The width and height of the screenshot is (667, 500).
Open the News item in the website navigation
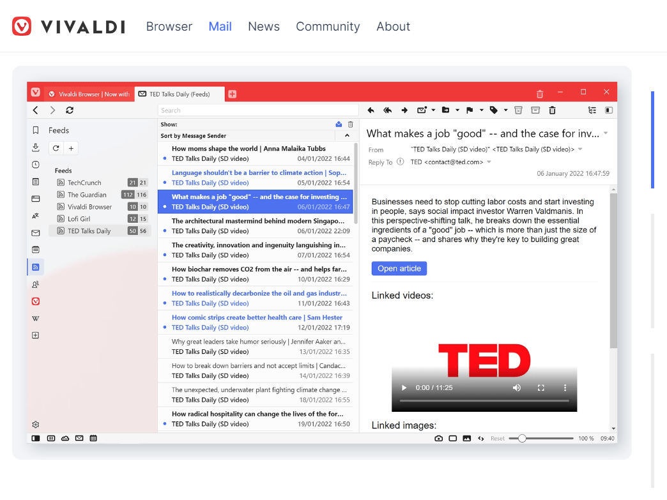coord(264,26)
